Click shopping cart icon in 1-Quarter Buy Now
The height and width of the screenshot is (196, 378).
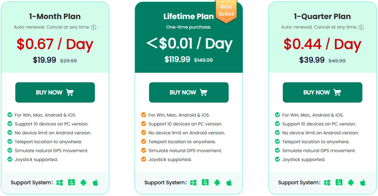[x=337, y=93]
